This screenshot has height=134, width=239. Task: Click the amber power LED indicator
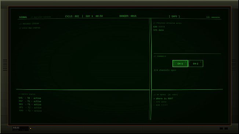point(30,129)
